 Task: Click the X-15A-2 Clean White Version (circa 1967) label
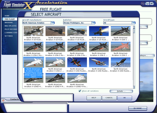[x=33, y=73]
